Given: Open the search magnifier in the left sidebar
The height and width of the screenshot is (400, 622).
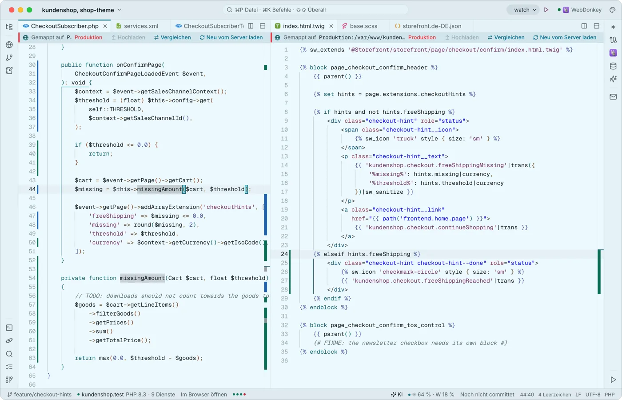Looking at the screenshot, I should (x=9, y=354).
